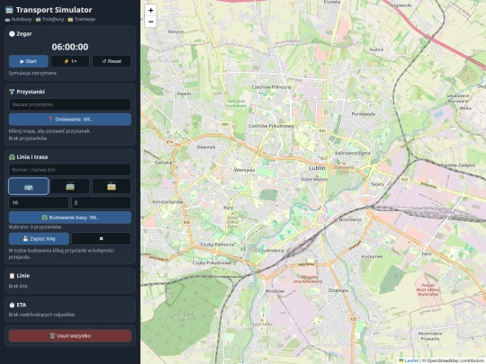This screenshot has width=486, height=364.
Task: Click the clipboard icon beside Linie
Action: [12, 276]
